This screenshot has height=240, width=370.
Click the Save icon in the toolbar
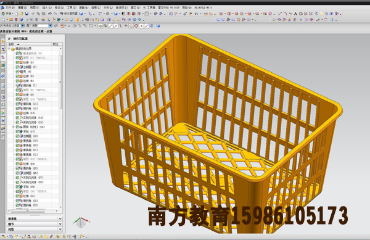pyautogui.click(x=27, y=14)
